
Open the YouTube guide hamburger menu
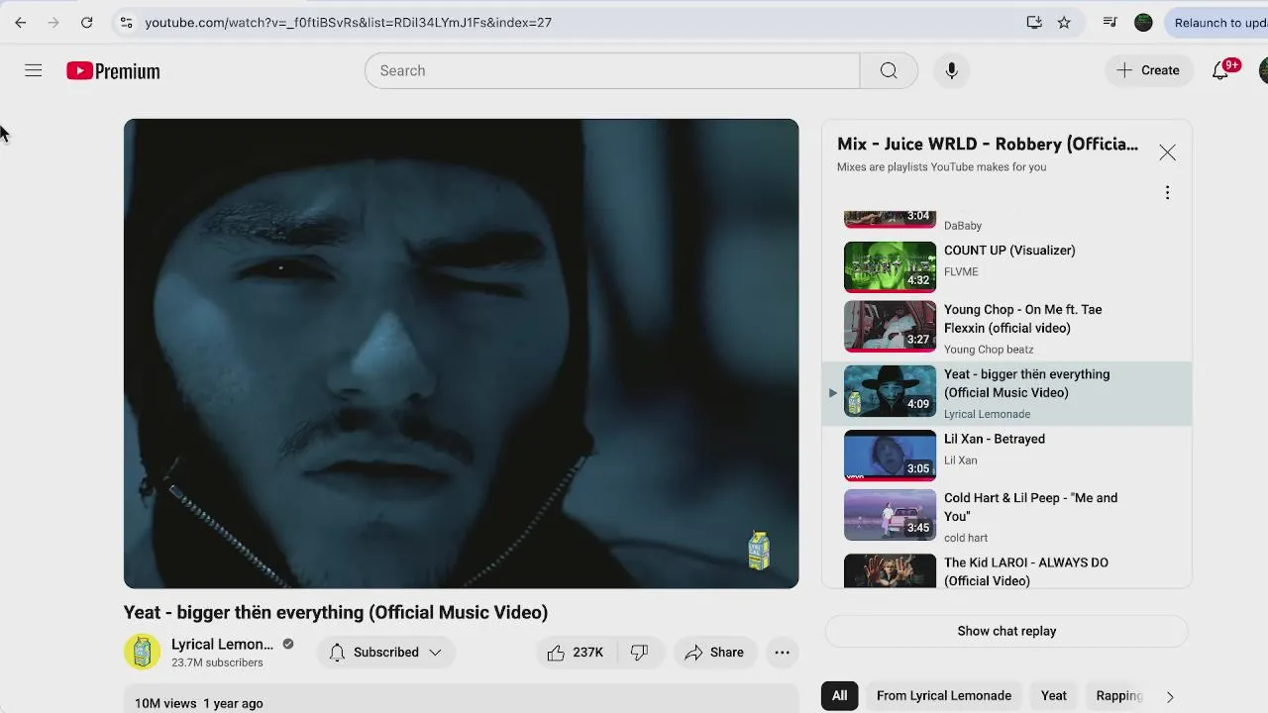[33, 70]
